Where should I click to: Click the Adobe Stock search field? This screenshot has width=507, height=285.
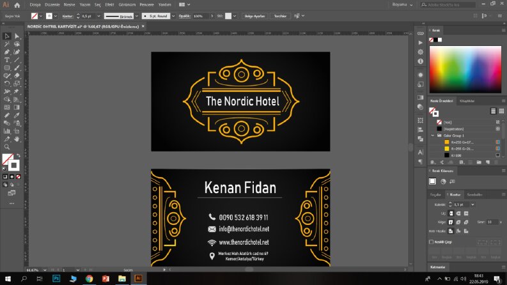click(448, 5)
